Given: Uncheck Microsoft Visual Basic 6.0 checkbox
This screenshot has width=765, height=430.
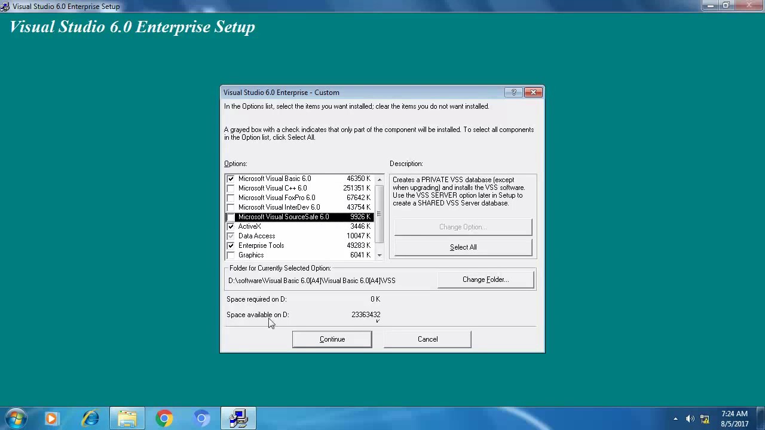Looking at the screenshot, I should click(x=231, y=179).
